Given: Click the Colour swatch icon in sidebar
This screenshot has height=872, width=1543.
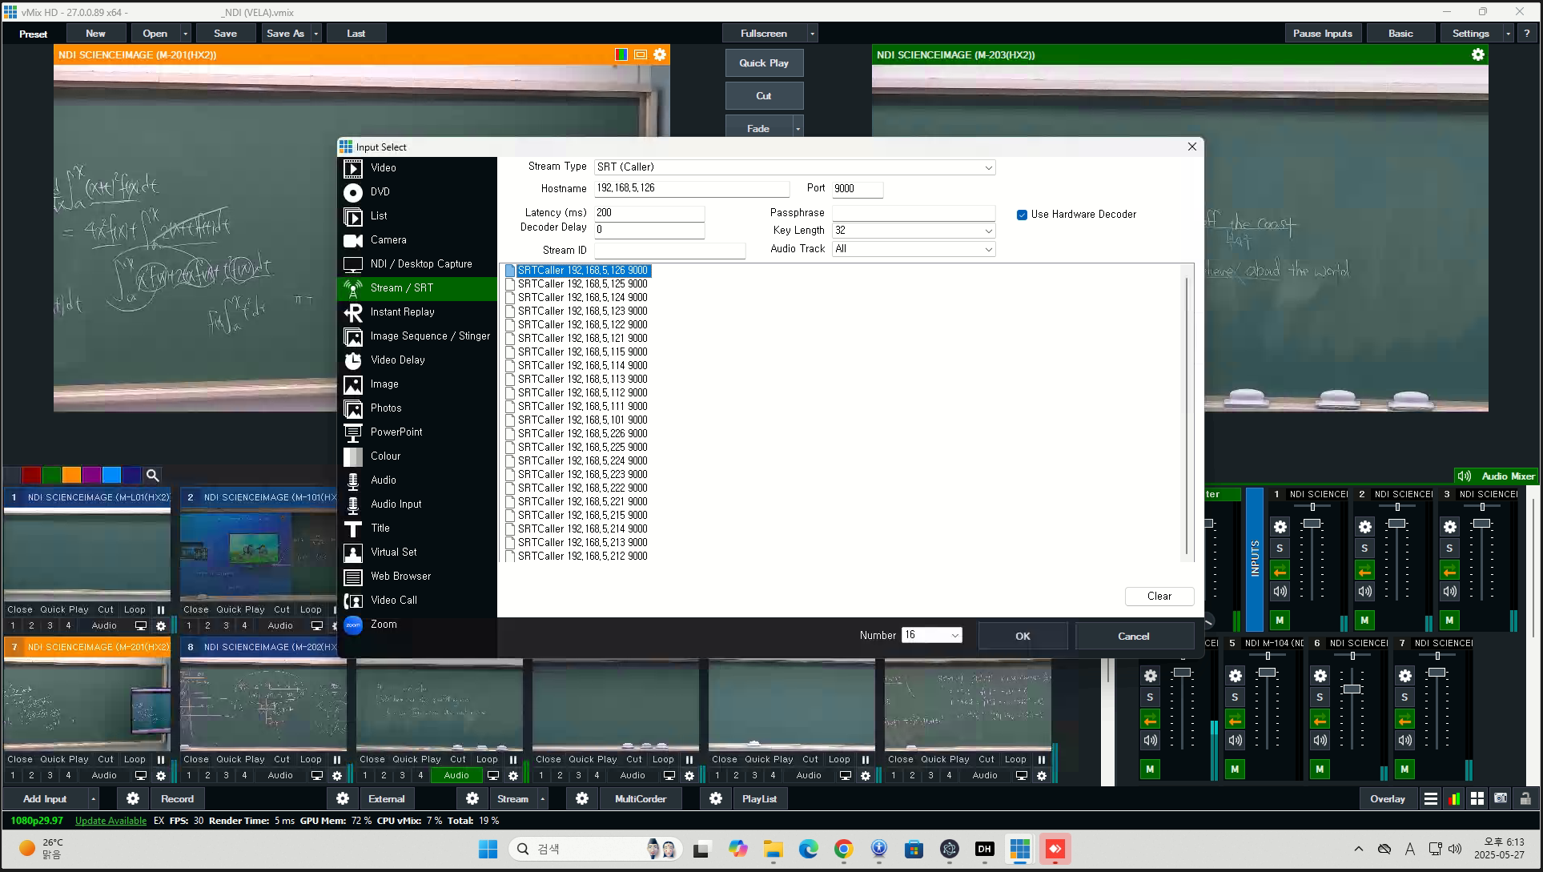Looking at the screenshot, I should tap(353, 456).
